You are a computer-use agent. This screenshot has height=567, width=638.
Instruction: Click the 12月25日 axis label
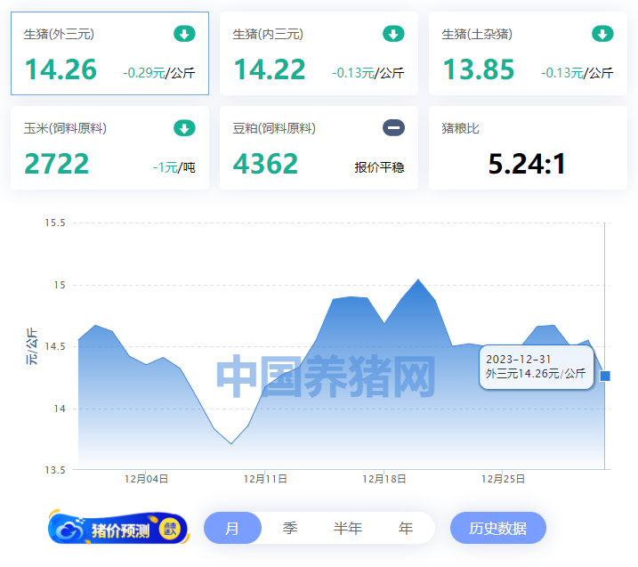pyautogui.click(x=503, y=479)
